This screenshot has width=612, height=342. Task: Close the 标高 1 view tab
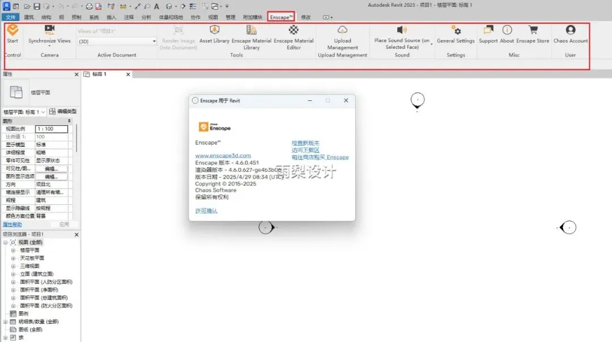[x=128, y=74]
